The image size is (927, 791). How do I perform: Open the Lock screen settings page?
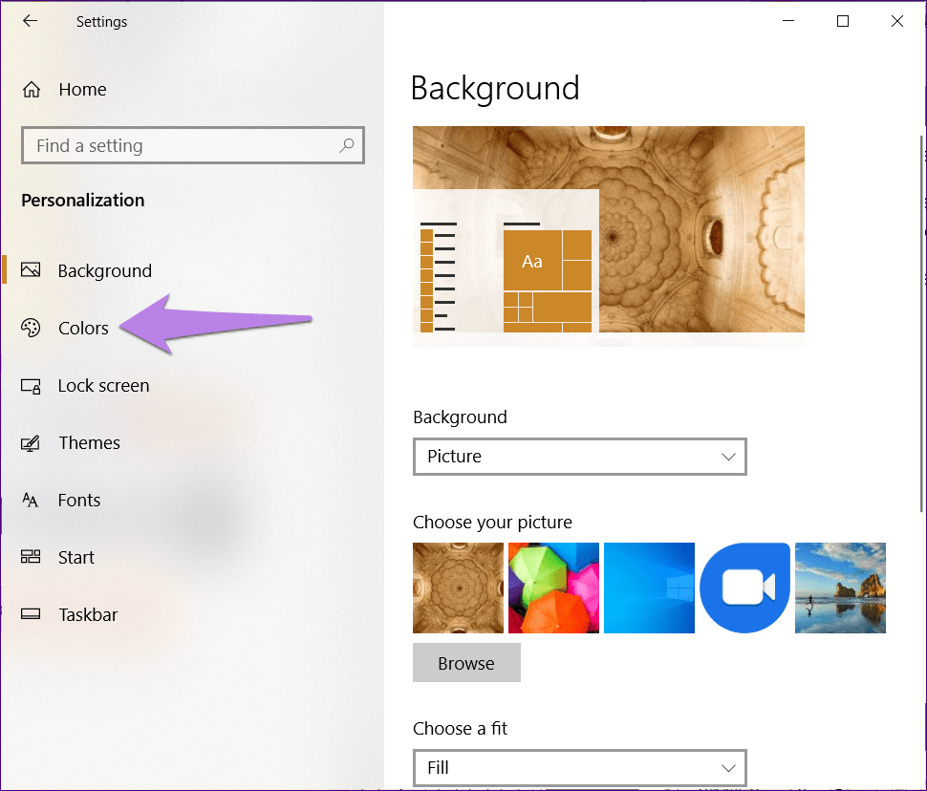click(x=103, y=386)
